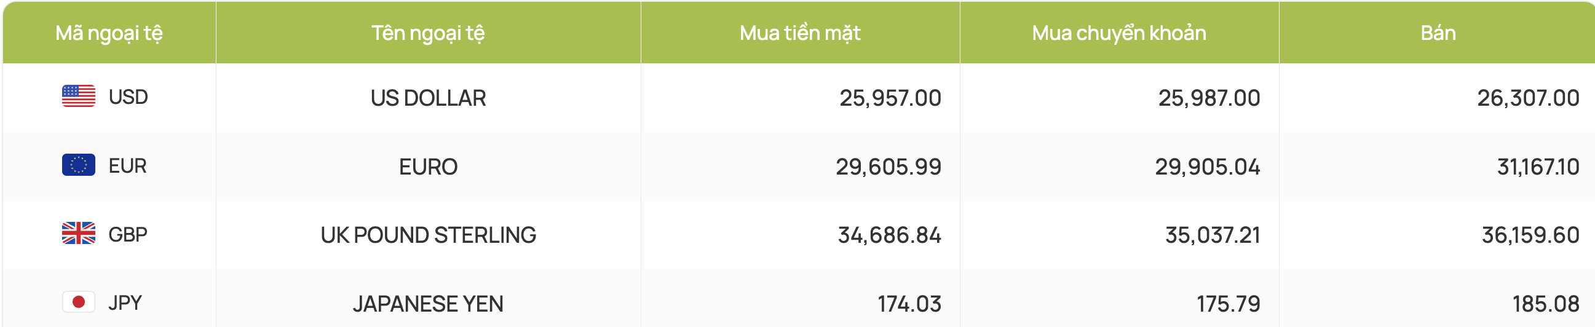Viewport: 1595px width, 327px height.
Task: Click USD sell rate 26,307.00
Action: pyautogui.click(x=1527, y=98)
